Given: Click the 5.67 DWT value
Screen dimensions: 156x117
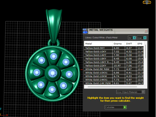Looking at the screenshot, I should tap(129, 83).
